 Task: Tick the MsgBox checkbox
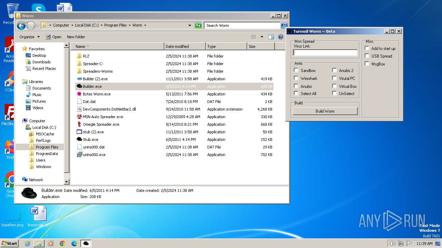[367, 64]
